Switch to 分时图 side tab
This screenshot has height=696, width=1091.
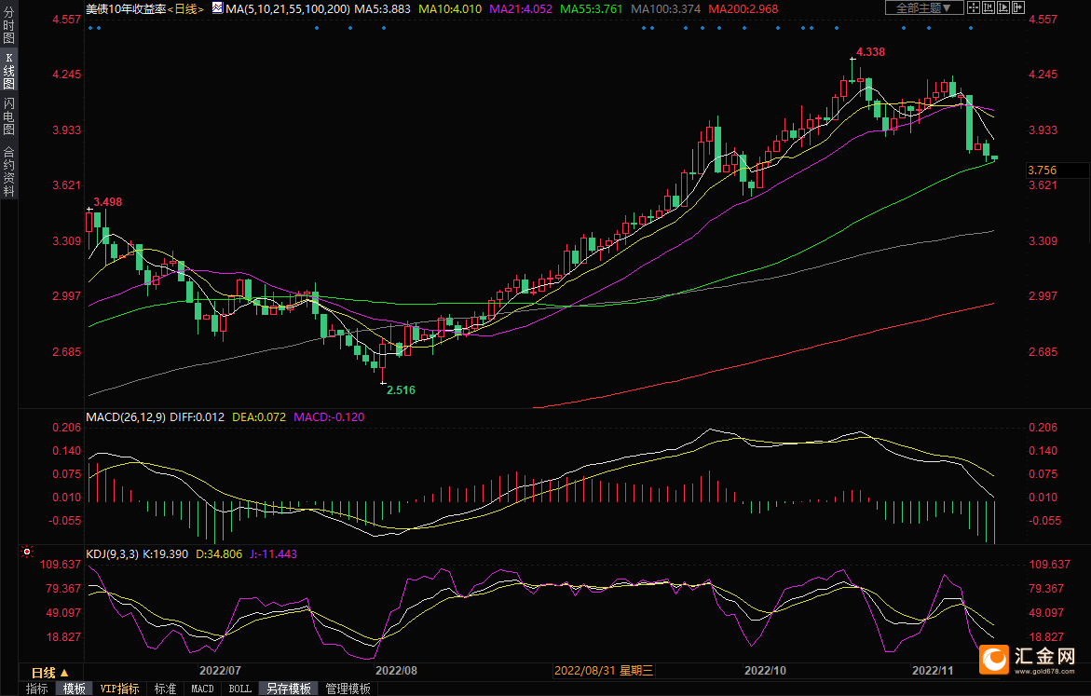click(9, 26)
